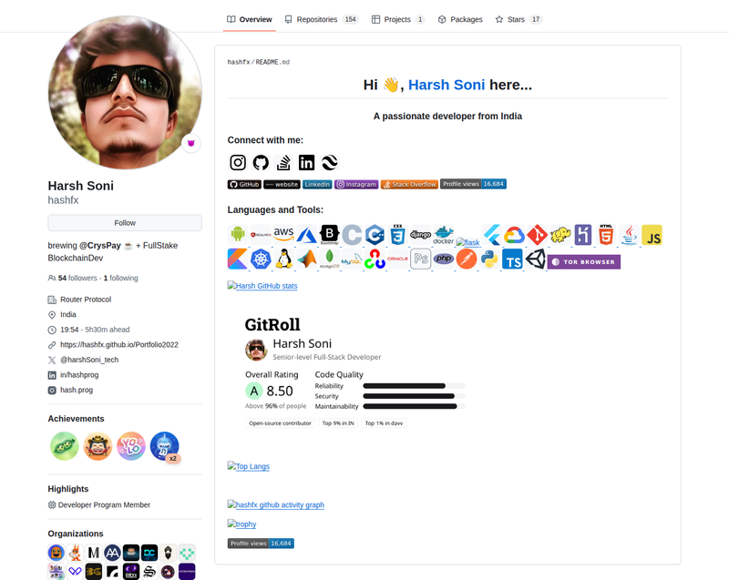The height and width of the screenshot is (580, 729).
Task: Open the 1 following link
Action: click(x=121, y=278)
